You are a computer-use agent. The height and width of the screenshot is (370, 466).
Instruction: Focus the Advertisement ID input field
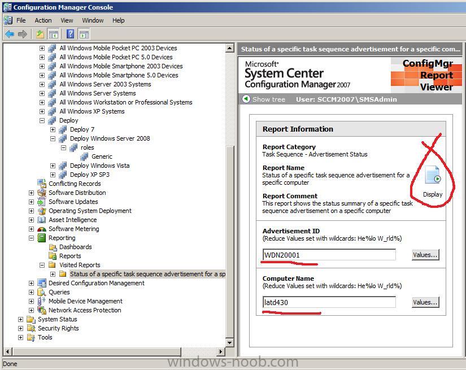pyautogui.click(x=329, y=255)
